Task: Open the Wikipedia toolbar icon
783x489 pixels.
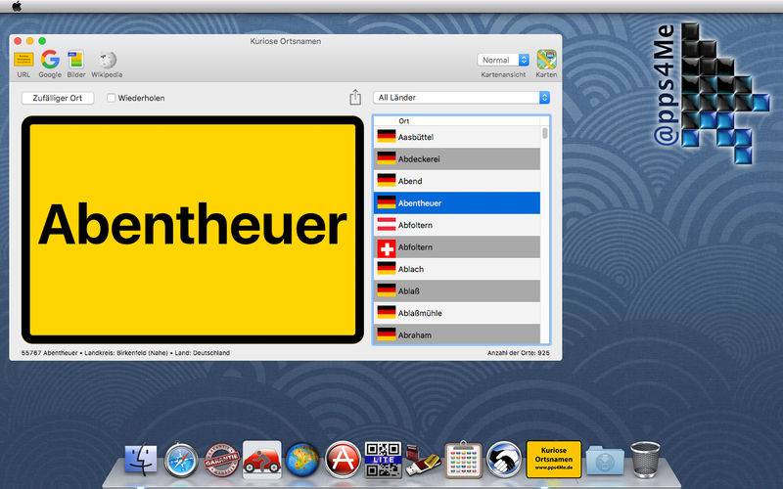Action: click(107, 60)
